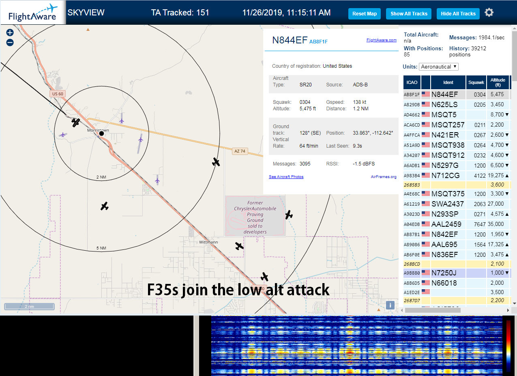The width and height of the screenshot is (517, 376).
Task: Click Reset Map button
Action: pos(365,14)
